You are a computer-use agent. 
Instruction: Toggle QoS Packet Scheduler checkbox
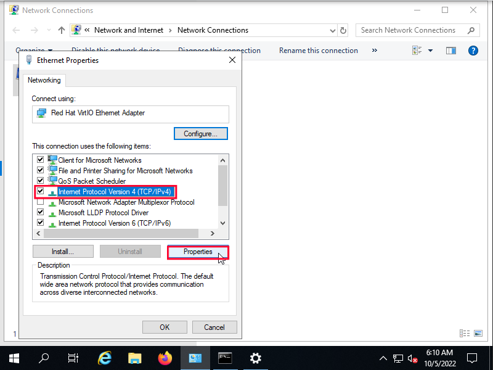(x=40, y=180)
